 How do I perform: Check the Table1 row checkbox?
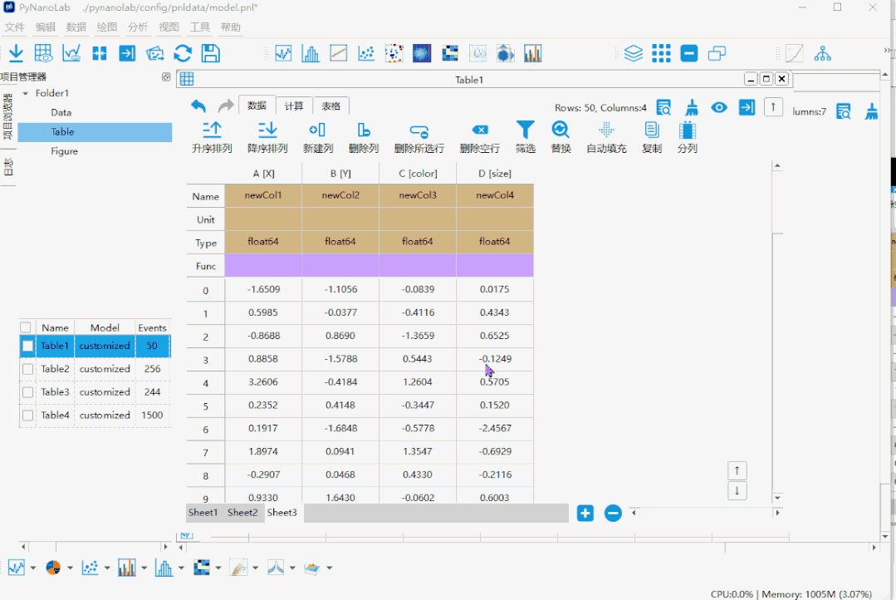(x=27, y=346)
